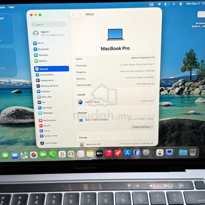The height and width of the screenshot is (205, 205).
Task: Sign in with your Apple Account
Action: click(x=49, y=33)
